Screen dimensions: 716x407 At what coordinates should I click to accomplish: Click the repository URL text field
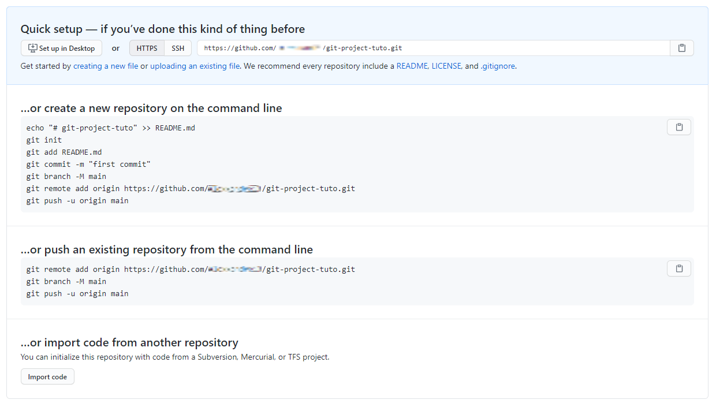433,48
